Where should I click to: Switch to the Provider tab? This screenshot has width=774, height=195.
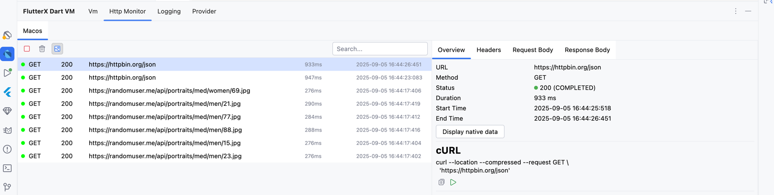204,11
